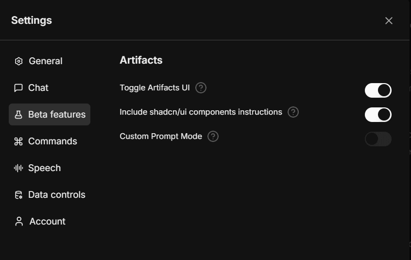Screen dimensions: 411x260
Task: Navigate to the Account tab
Action: pos(47,222)
